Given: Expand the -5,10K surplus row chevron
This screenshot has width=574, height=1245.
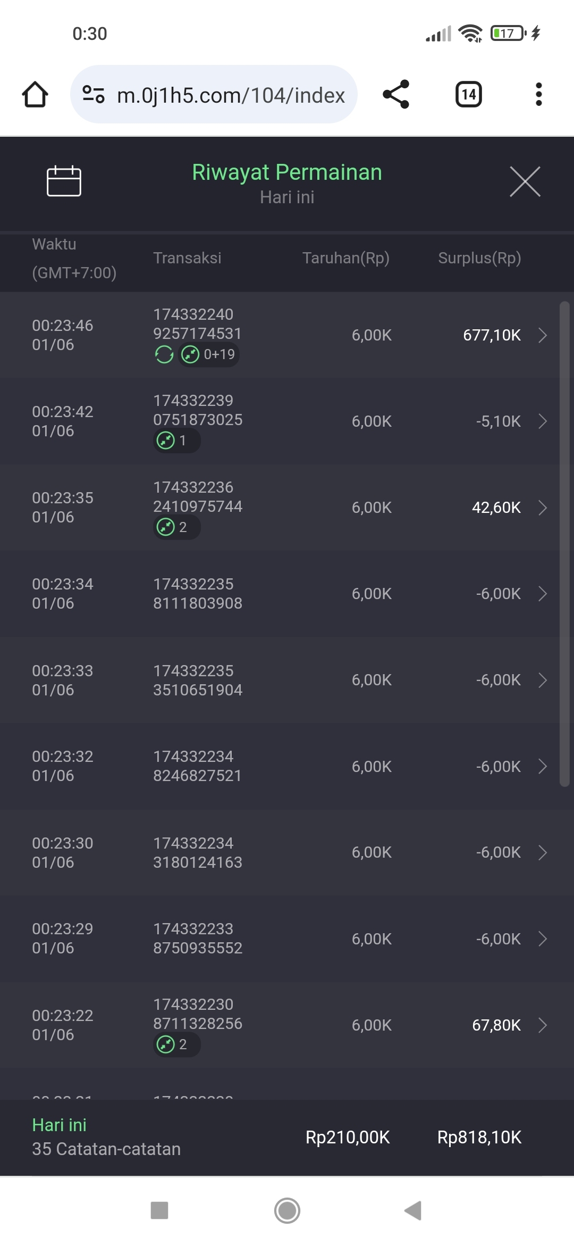Looking at the screenshot, I should coord(543,421).
